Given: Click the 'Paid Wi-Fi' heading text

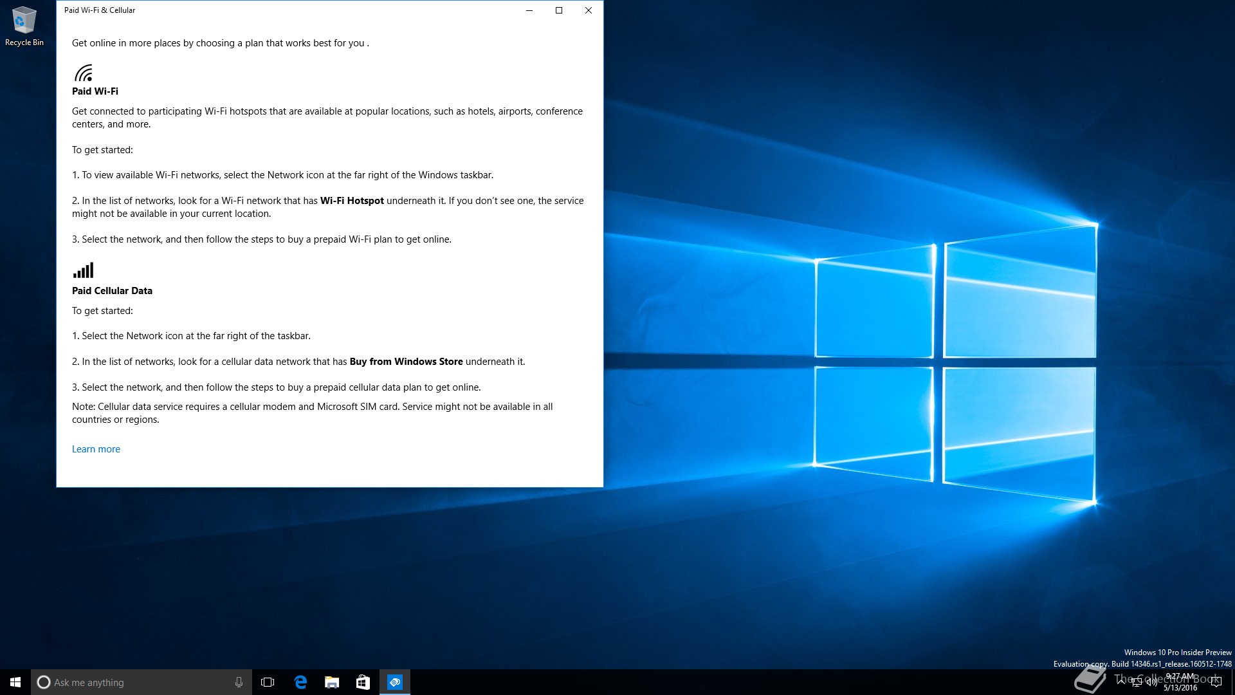Looking at the screenshot, I should [x=95, y=91].
